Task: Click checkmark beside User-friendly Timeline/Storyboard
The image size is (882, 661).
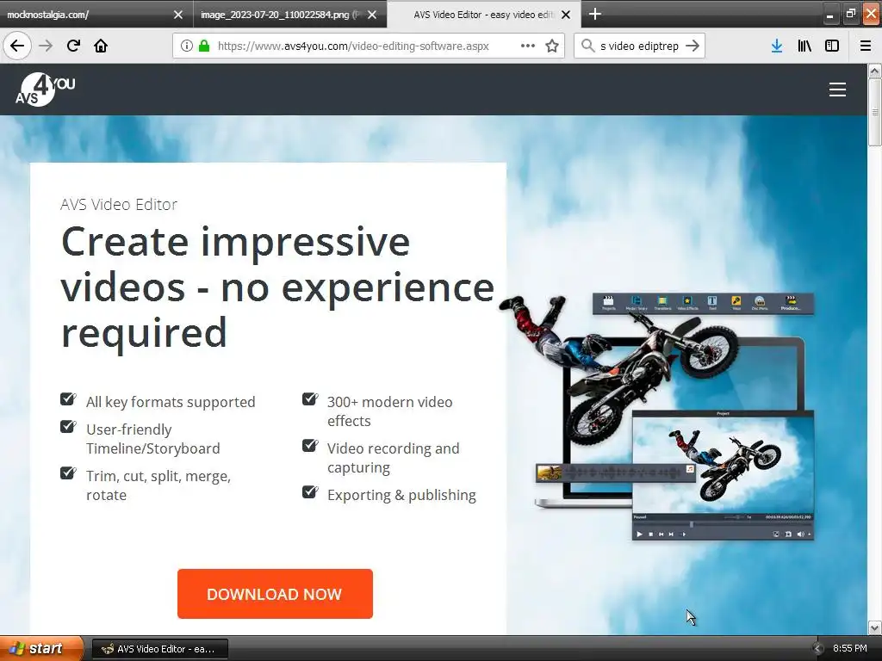Action: click(x=68, y=427)
